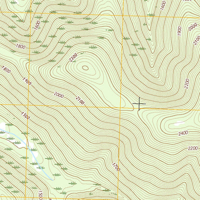Click the 2300 contour elevation label
The height and width of the screenshot is (200, 200).
73,57
